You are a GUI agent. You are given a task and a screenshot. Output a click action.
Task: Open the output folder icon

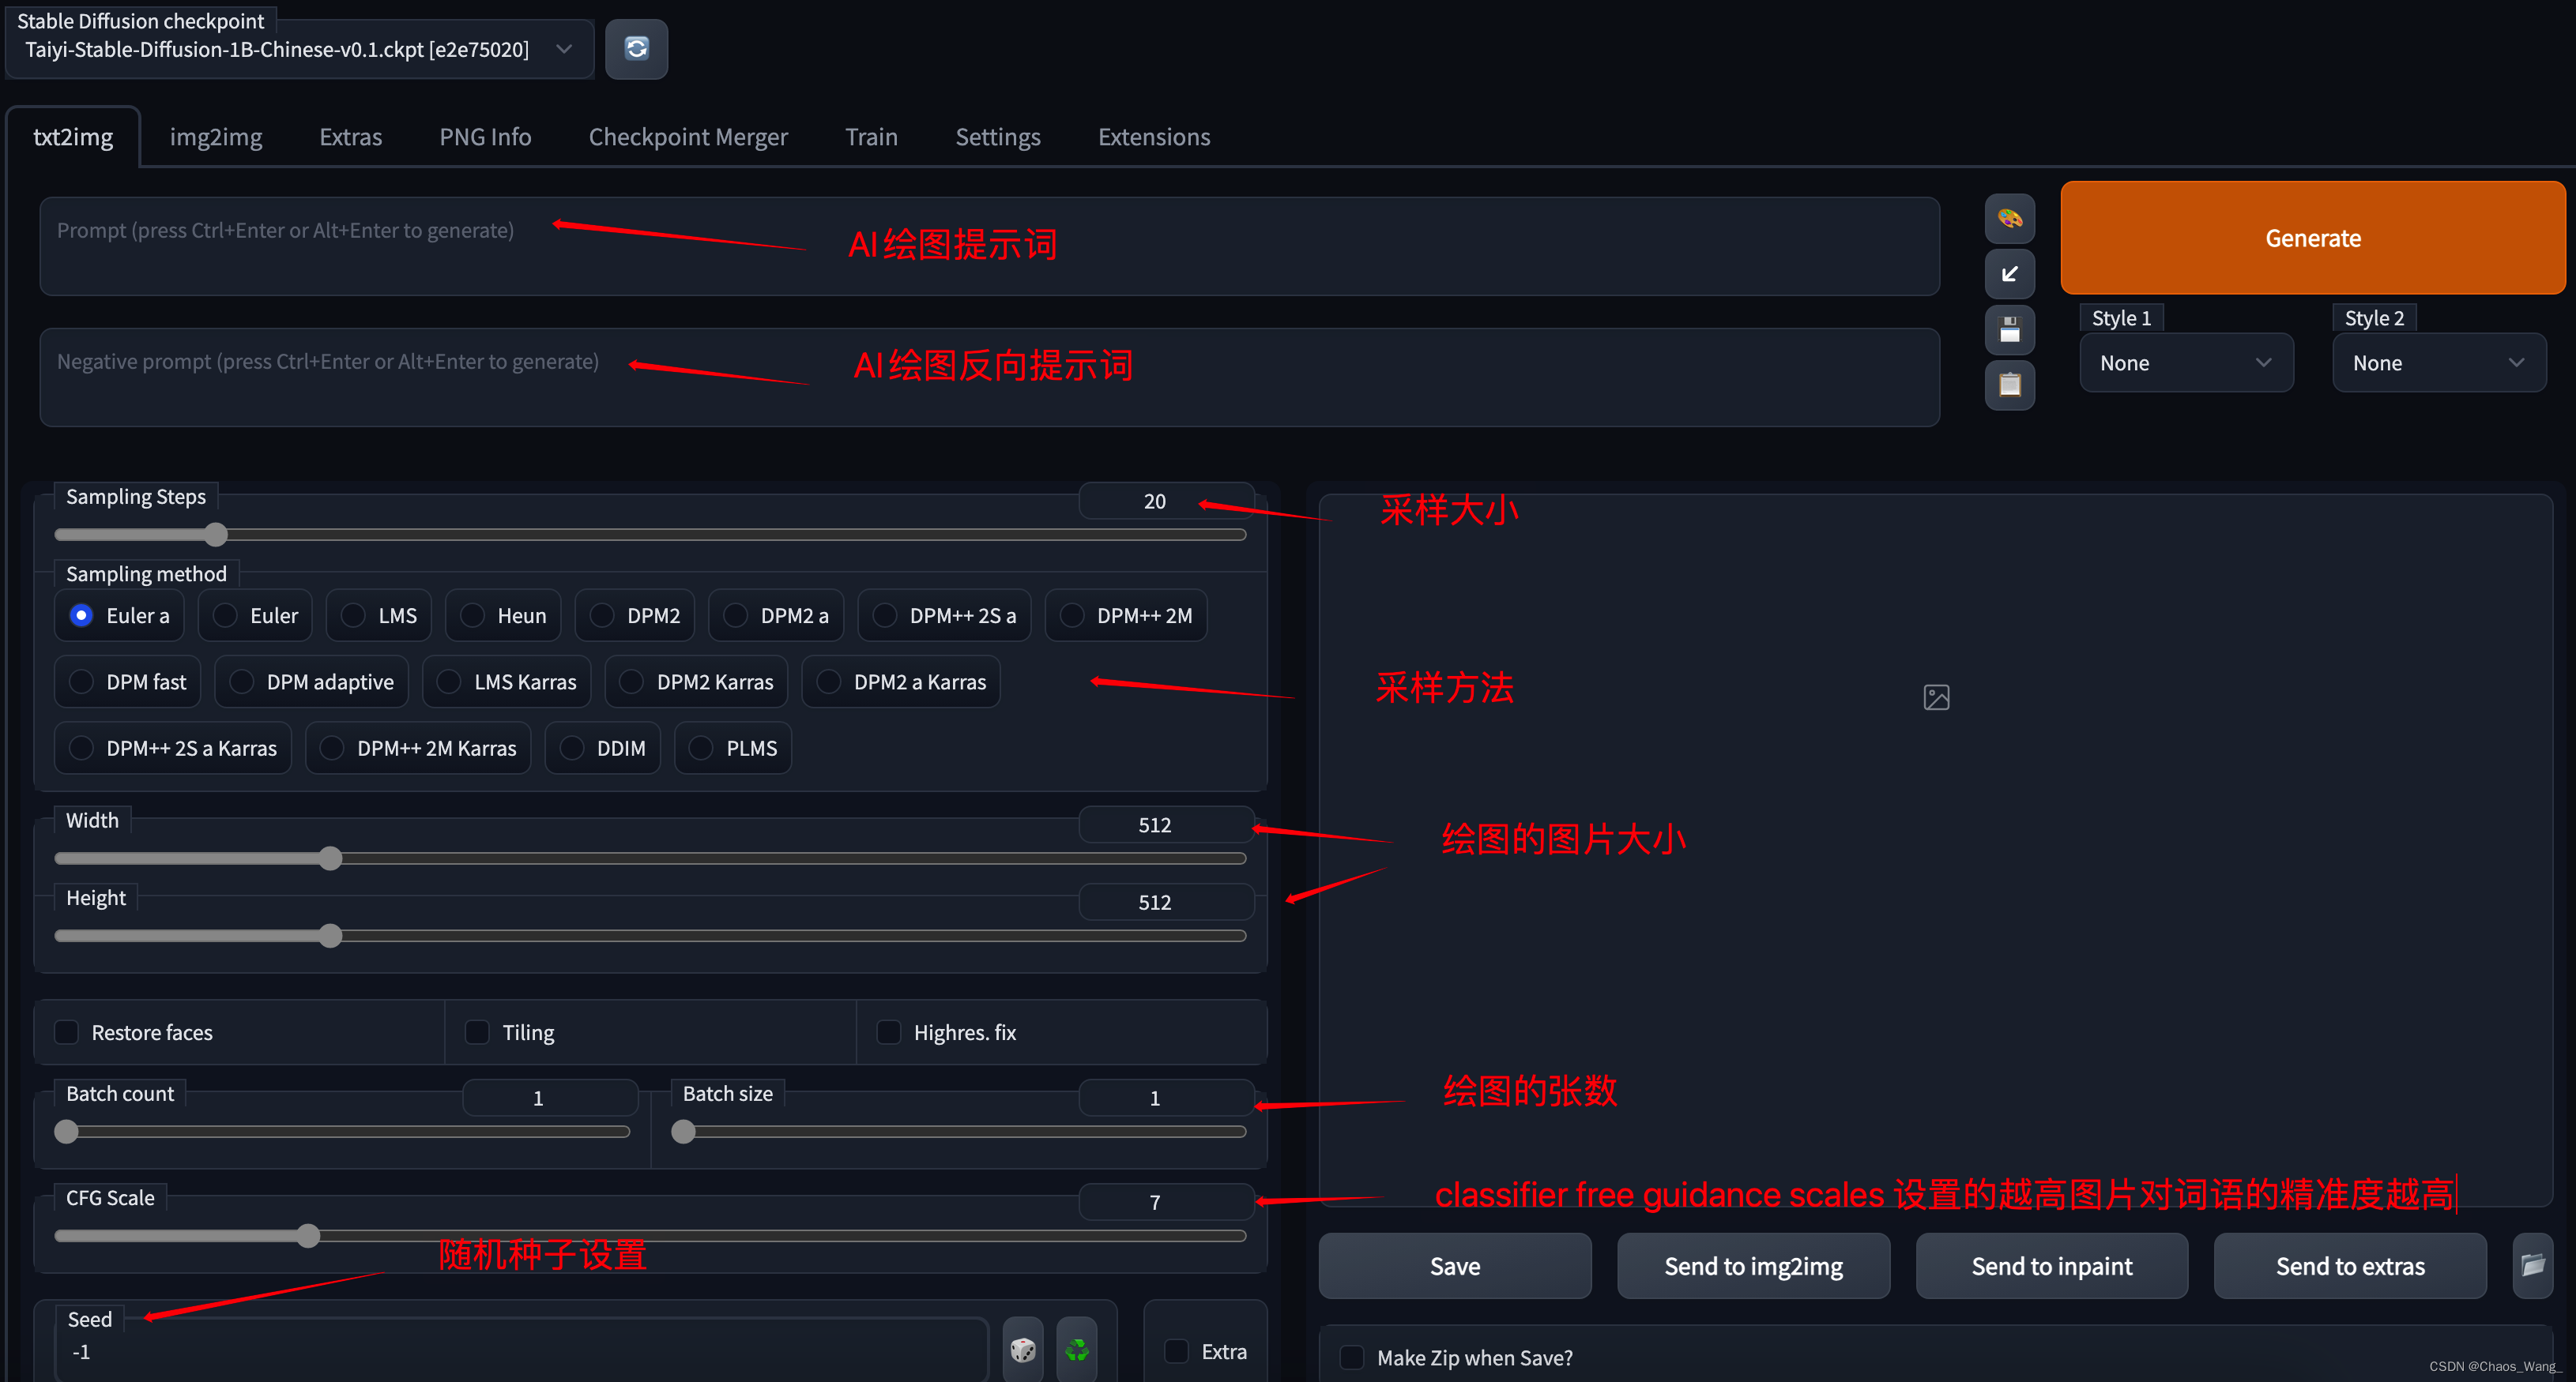coord(2532,1265)
